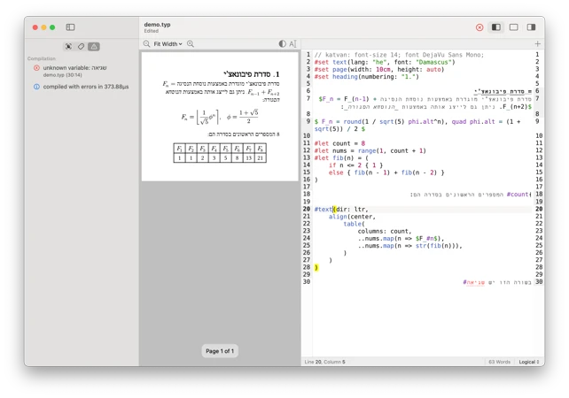This screenshot has height=398, width=569.
Task: Zoom out the preview with the minus magnifier
Action: pos(146,44)
